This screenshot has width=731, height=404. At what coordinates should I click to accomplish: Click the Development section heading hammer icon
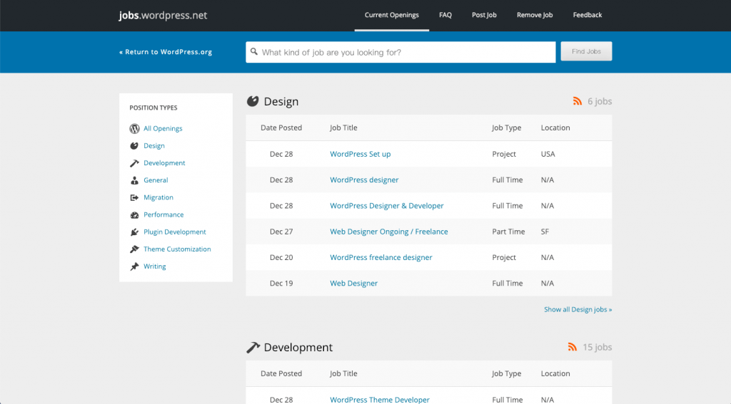tap(253, 347)
